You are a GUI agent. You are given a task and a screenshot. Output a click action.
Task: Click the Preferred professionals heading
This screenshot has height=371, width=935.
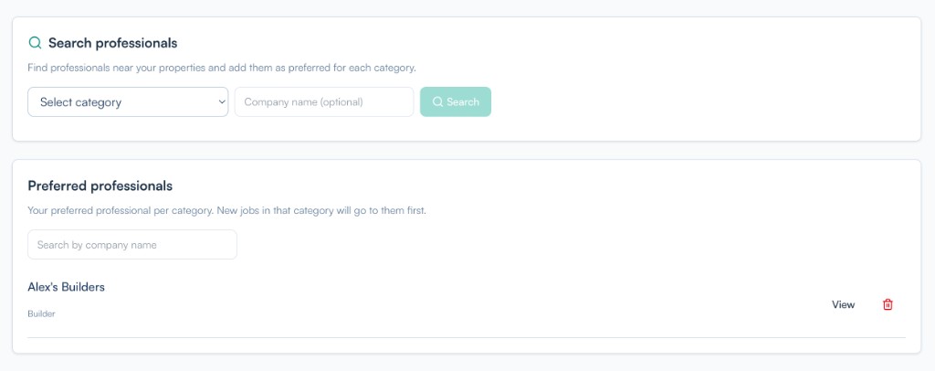point(100,185)
